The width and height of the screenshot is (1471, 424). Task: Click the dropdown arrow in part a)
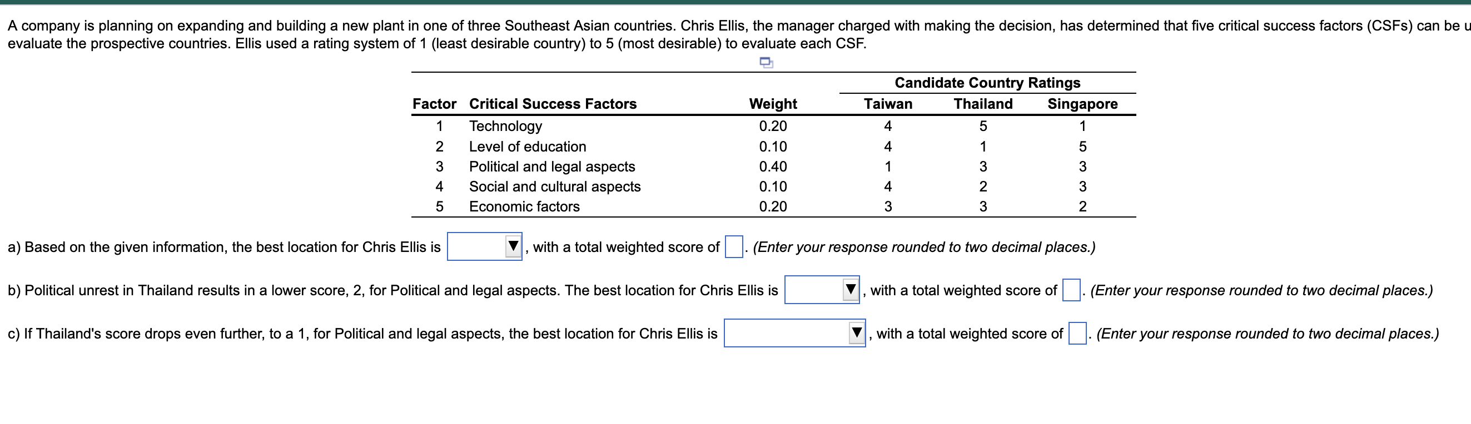coord(513,247)
